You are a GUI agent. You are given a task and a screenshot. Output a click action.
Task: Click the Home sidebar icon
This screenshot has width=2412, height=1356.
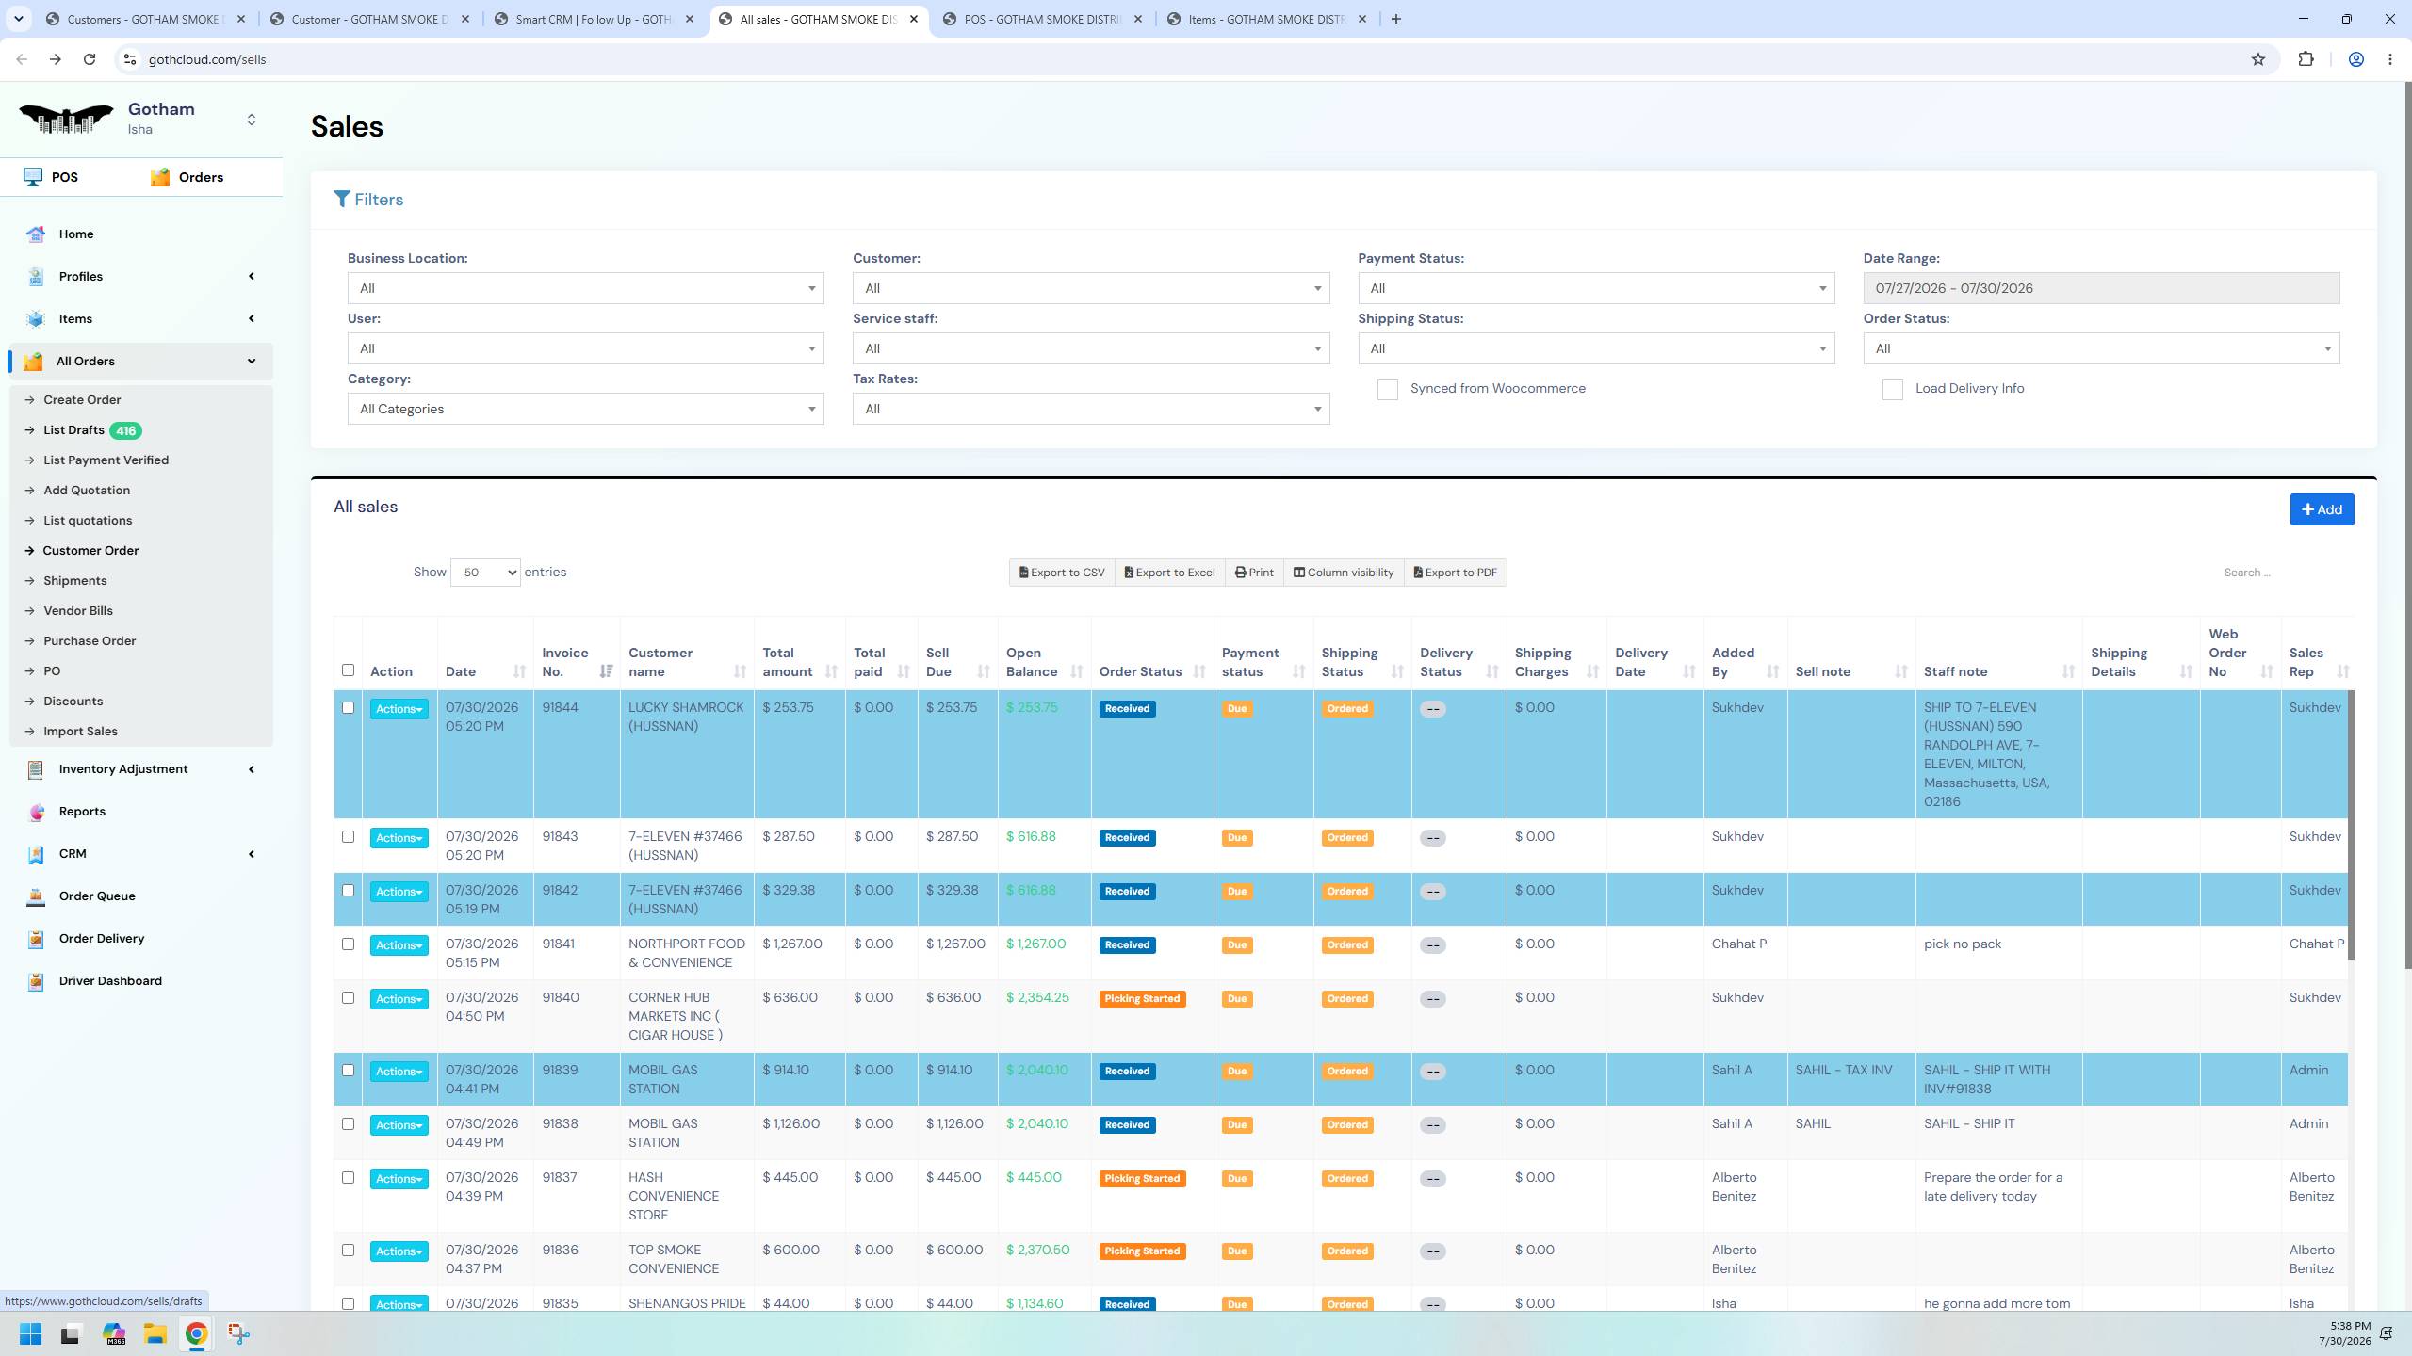36,234
